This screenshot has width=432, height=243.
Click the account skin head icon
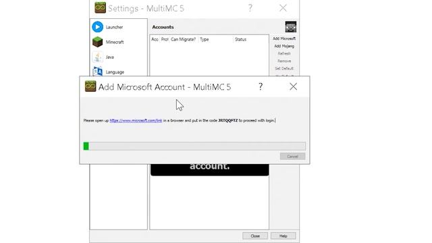coord(291,27)
